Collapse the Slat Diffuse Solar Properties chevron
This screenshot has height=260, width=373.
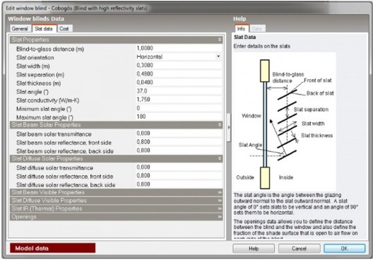tap(219, 159)
